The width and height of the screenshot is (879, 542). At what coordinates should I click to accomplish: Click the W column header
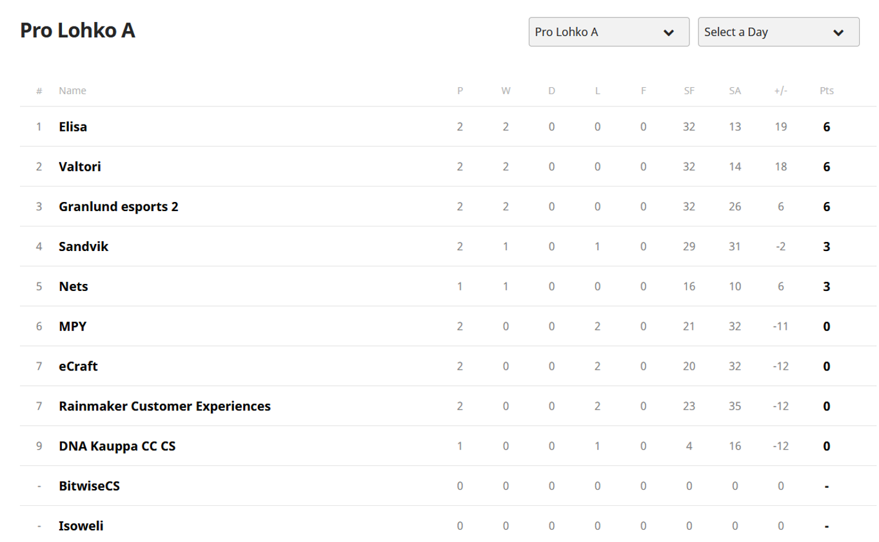coord(506,91)
